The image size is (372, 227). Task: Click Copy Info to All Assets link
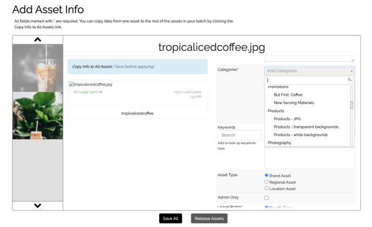(92, 67)
